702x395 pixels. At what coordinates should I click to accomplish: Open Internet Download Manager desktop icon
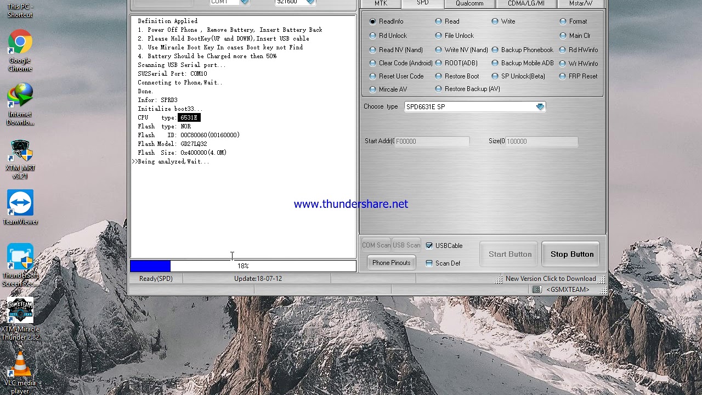point(20,104)
